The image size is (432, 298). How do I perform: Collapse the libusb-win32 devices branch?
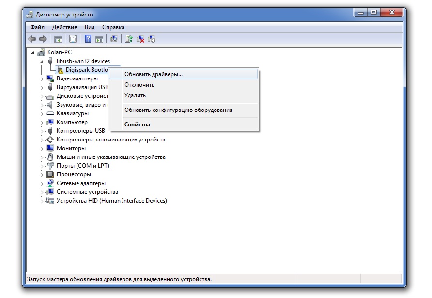42,61
